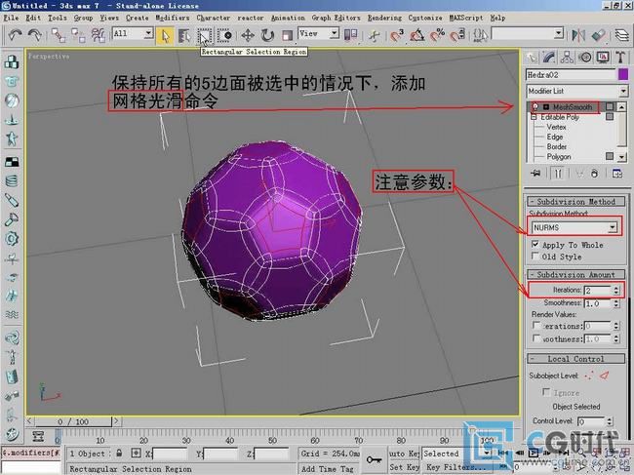The height and width of the screenshot is (475, 634).
Task: Click the 0 / 100 time slider
Action: coord(73,421)
